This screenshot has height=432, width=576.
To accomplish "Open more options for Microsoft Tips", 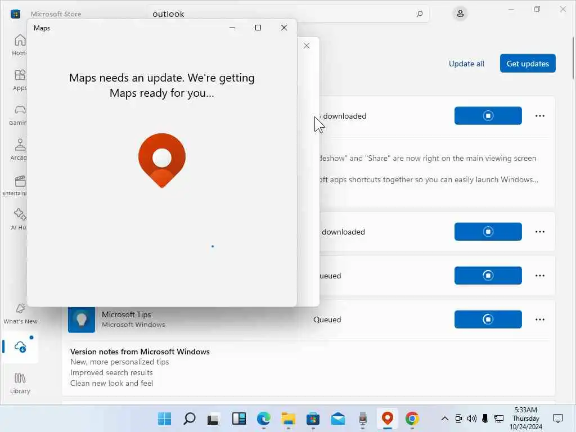I will 539,319.
